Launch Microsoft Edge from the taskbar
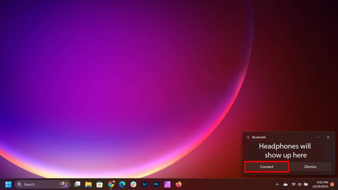The width and height of the screenshot is (338, 190). tap(122, 184)
